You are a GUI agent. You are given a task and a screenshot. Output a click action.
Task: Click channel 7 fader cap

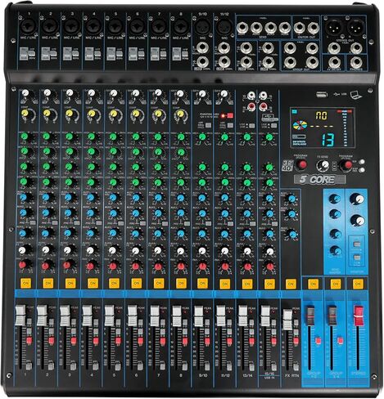click(x=155, y=316)
